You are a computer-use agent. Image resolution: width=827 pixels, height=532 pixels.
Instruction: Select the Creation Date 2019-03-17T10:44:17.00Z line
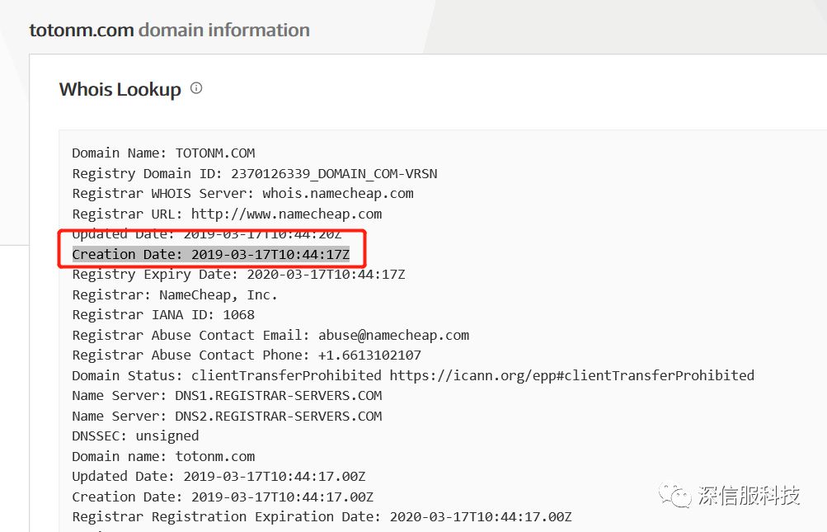[x=223, y=497]
